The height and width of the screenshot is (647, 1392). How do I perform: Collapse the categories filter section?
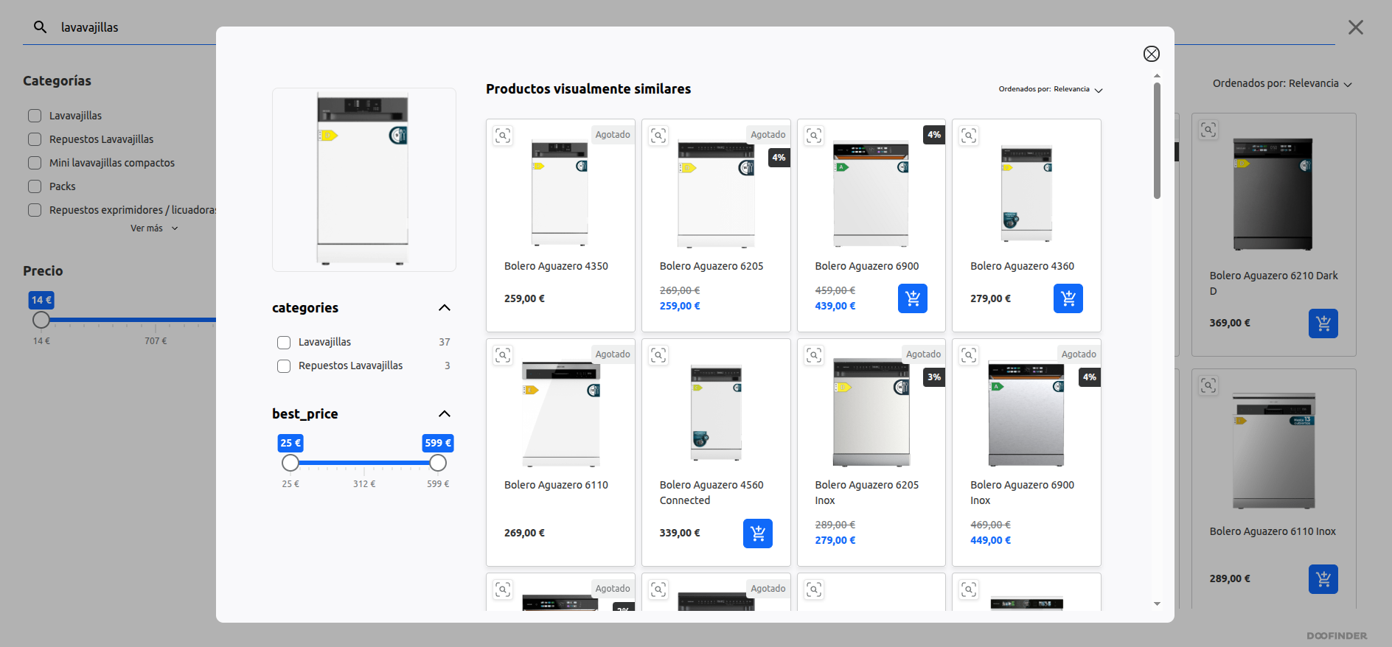444,308
